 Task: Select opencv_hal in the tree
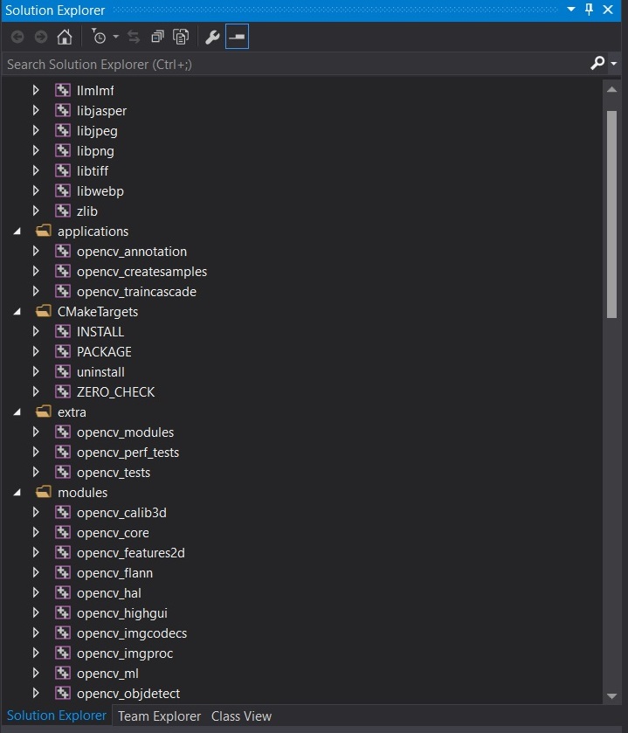pos(109,593)
